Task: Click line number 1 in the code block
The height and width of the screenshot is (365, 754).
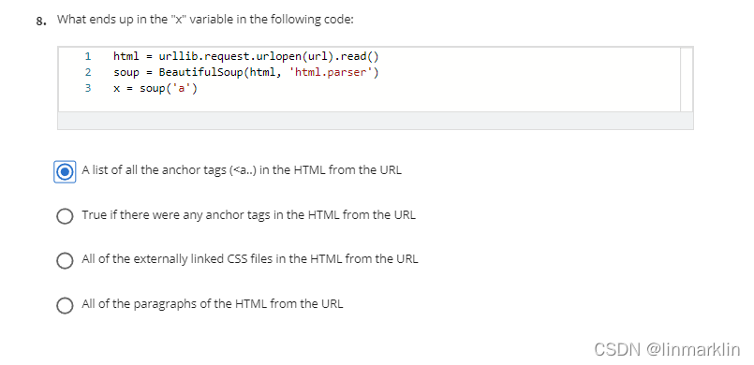Action: point(87,57)
